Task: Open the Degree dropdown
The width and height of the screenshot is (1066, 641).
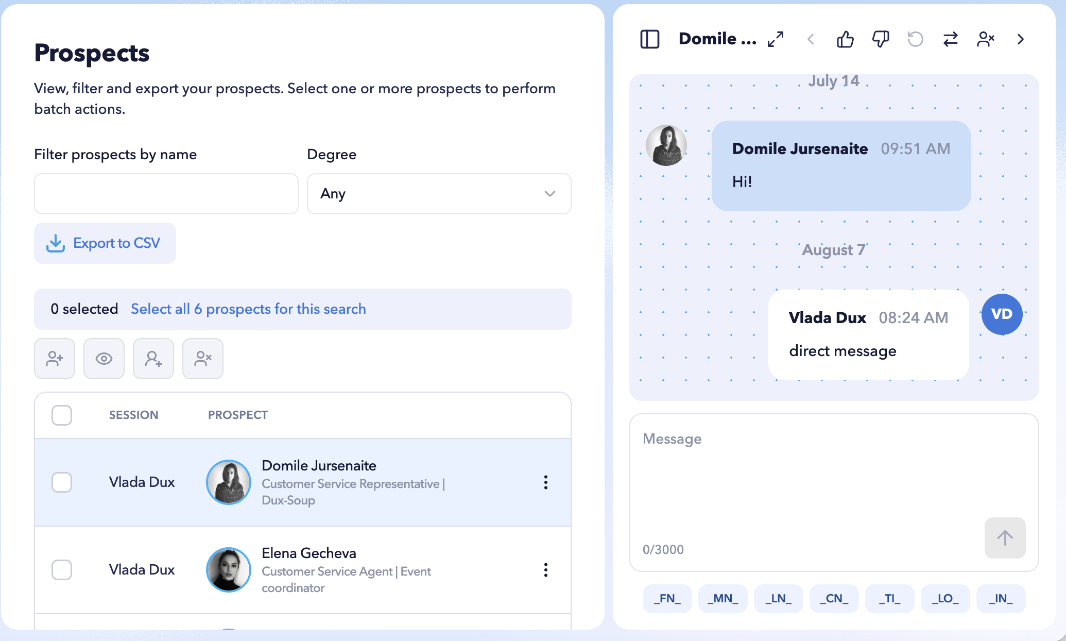Action: 439,194
